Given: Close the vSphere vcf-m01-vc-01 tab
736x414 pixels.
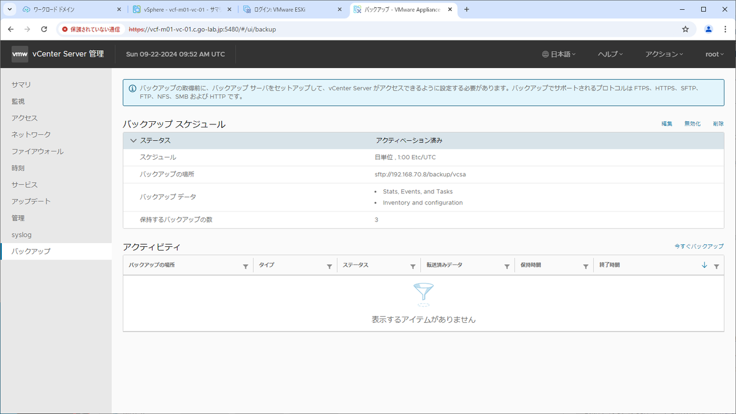Looking at the screenshot, I should pos(229,10).
